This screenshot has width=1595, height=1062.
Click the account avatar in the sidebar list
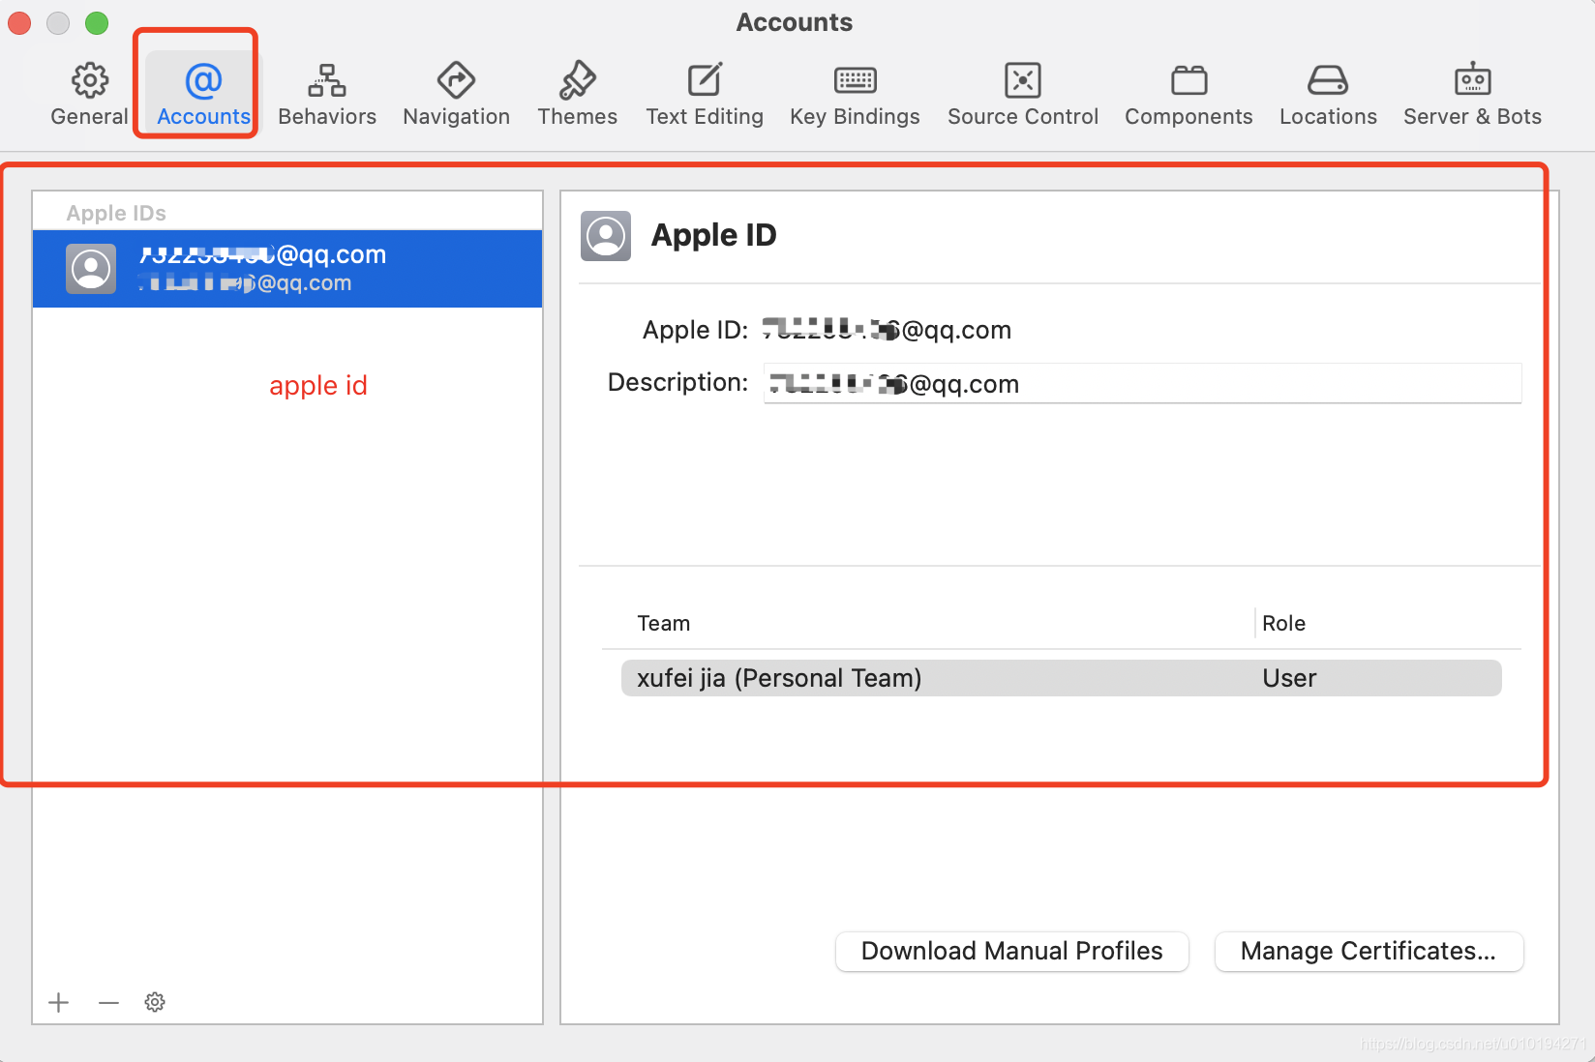[91, 268]
